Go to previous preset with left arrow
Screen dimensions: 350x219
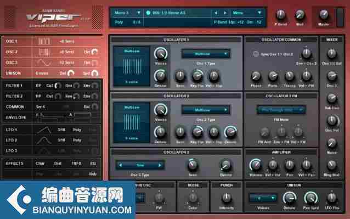216,13
